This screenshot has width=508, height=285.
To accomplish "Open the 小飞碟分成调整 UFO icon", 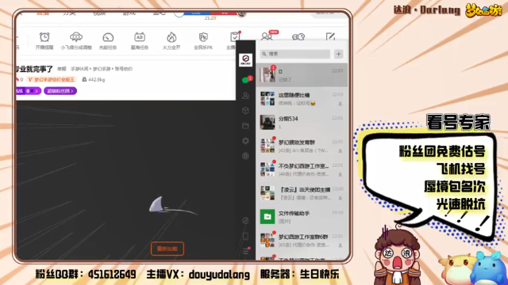I will tap(76, 40).
